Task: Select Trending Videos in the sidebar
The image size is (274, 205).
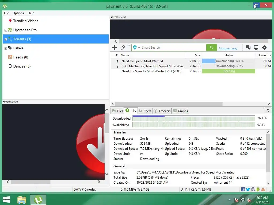Action: (x=25, y=21)
